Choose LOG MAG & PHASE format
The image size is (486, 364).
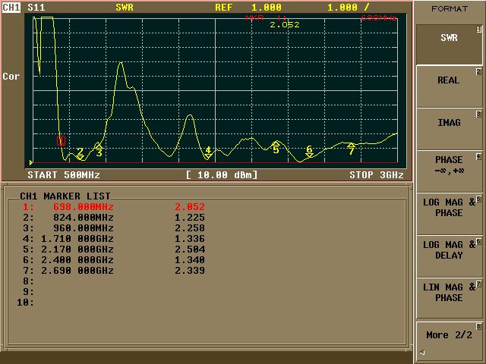pyautogui.click(x=449, y=214)
